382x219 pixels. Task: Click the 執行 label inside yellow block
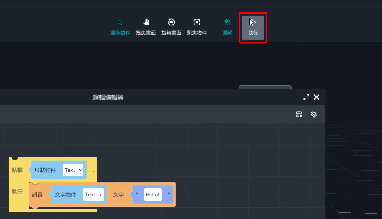pos(17,192)
